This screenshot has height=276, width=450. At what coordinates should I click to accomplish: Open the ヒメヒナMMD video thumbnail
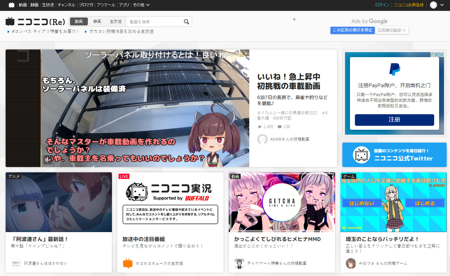282,202
